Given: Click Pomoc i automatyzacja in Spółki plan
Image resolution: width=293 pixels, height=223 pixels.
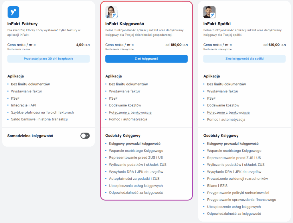Looking at the screenshot, I should (x=226, y=119).
